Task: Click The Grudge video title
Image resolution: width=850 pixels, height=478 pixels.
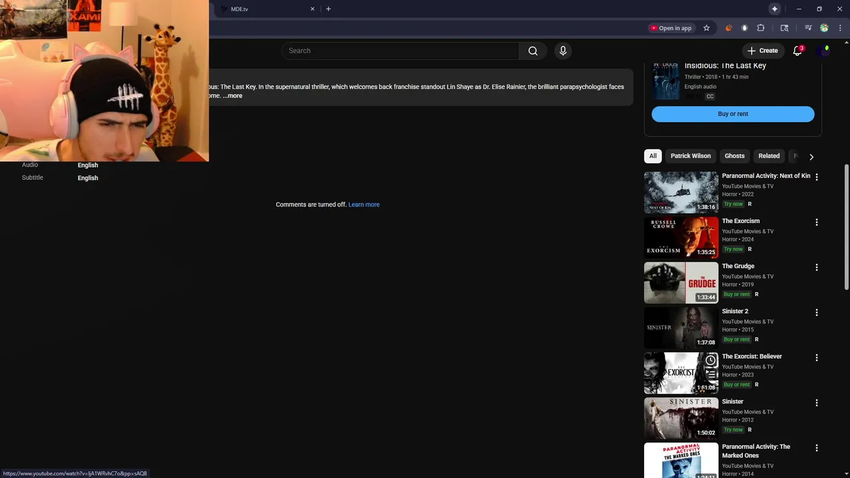Action: click(x=738, y=266)
